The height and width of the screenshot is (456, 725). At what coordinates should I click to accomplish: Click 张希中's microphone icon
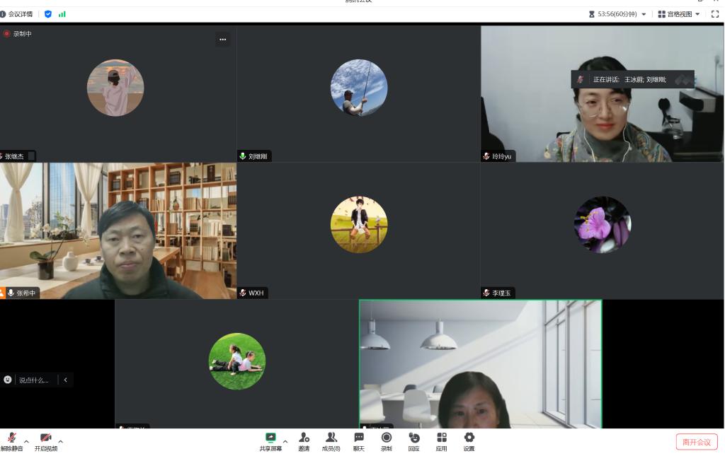(x=11, y=293)
